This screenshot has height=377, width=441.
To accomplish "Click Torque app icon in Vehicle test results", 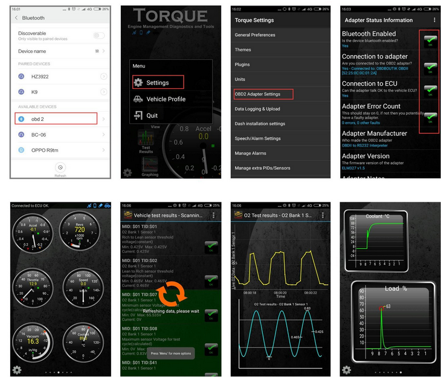I will coord(128,215).
